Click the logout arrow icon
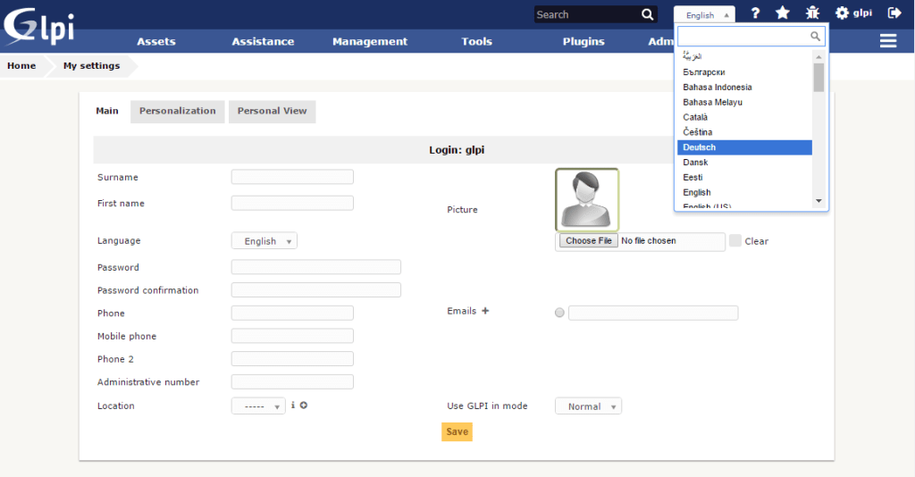915x477 pixels. 894,13
